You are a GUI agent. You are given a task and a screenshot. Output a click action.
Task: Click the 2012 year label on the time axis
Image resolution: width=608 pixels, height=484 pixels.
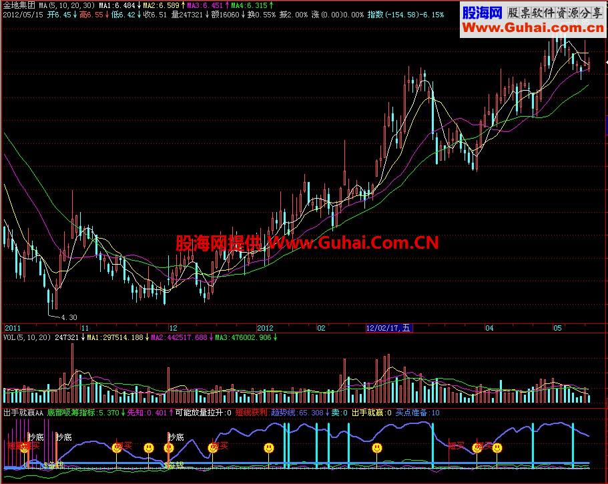[x=265, y=328]
